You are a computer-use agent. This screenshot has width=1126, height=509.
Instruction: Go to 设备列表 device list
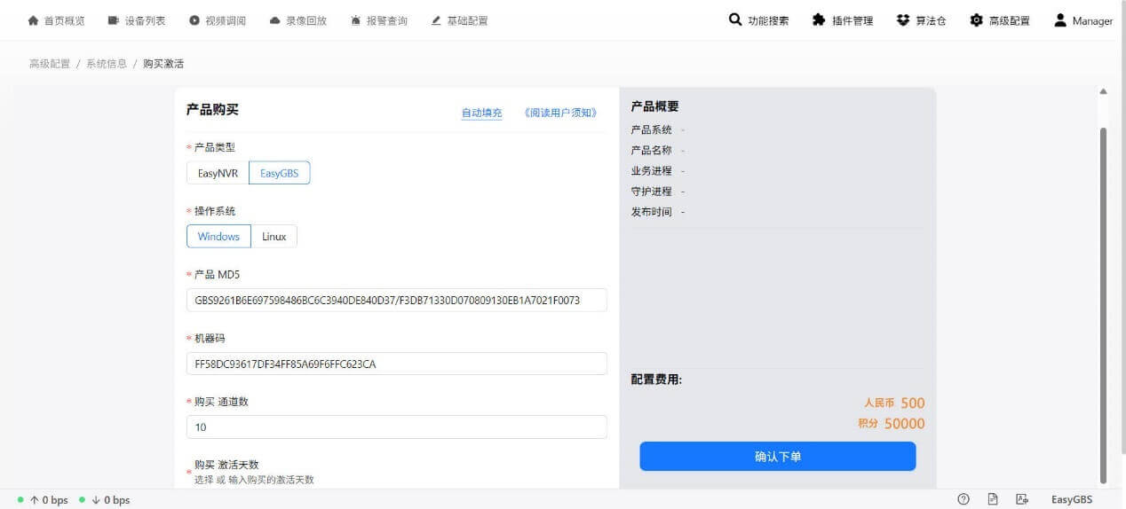137,20
